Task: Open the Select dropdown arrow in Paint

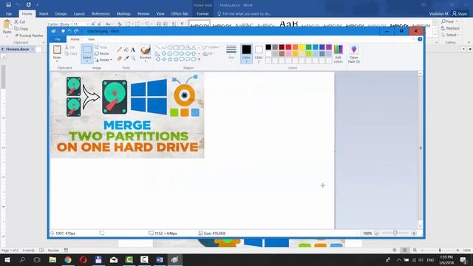Action: (87, 61)
